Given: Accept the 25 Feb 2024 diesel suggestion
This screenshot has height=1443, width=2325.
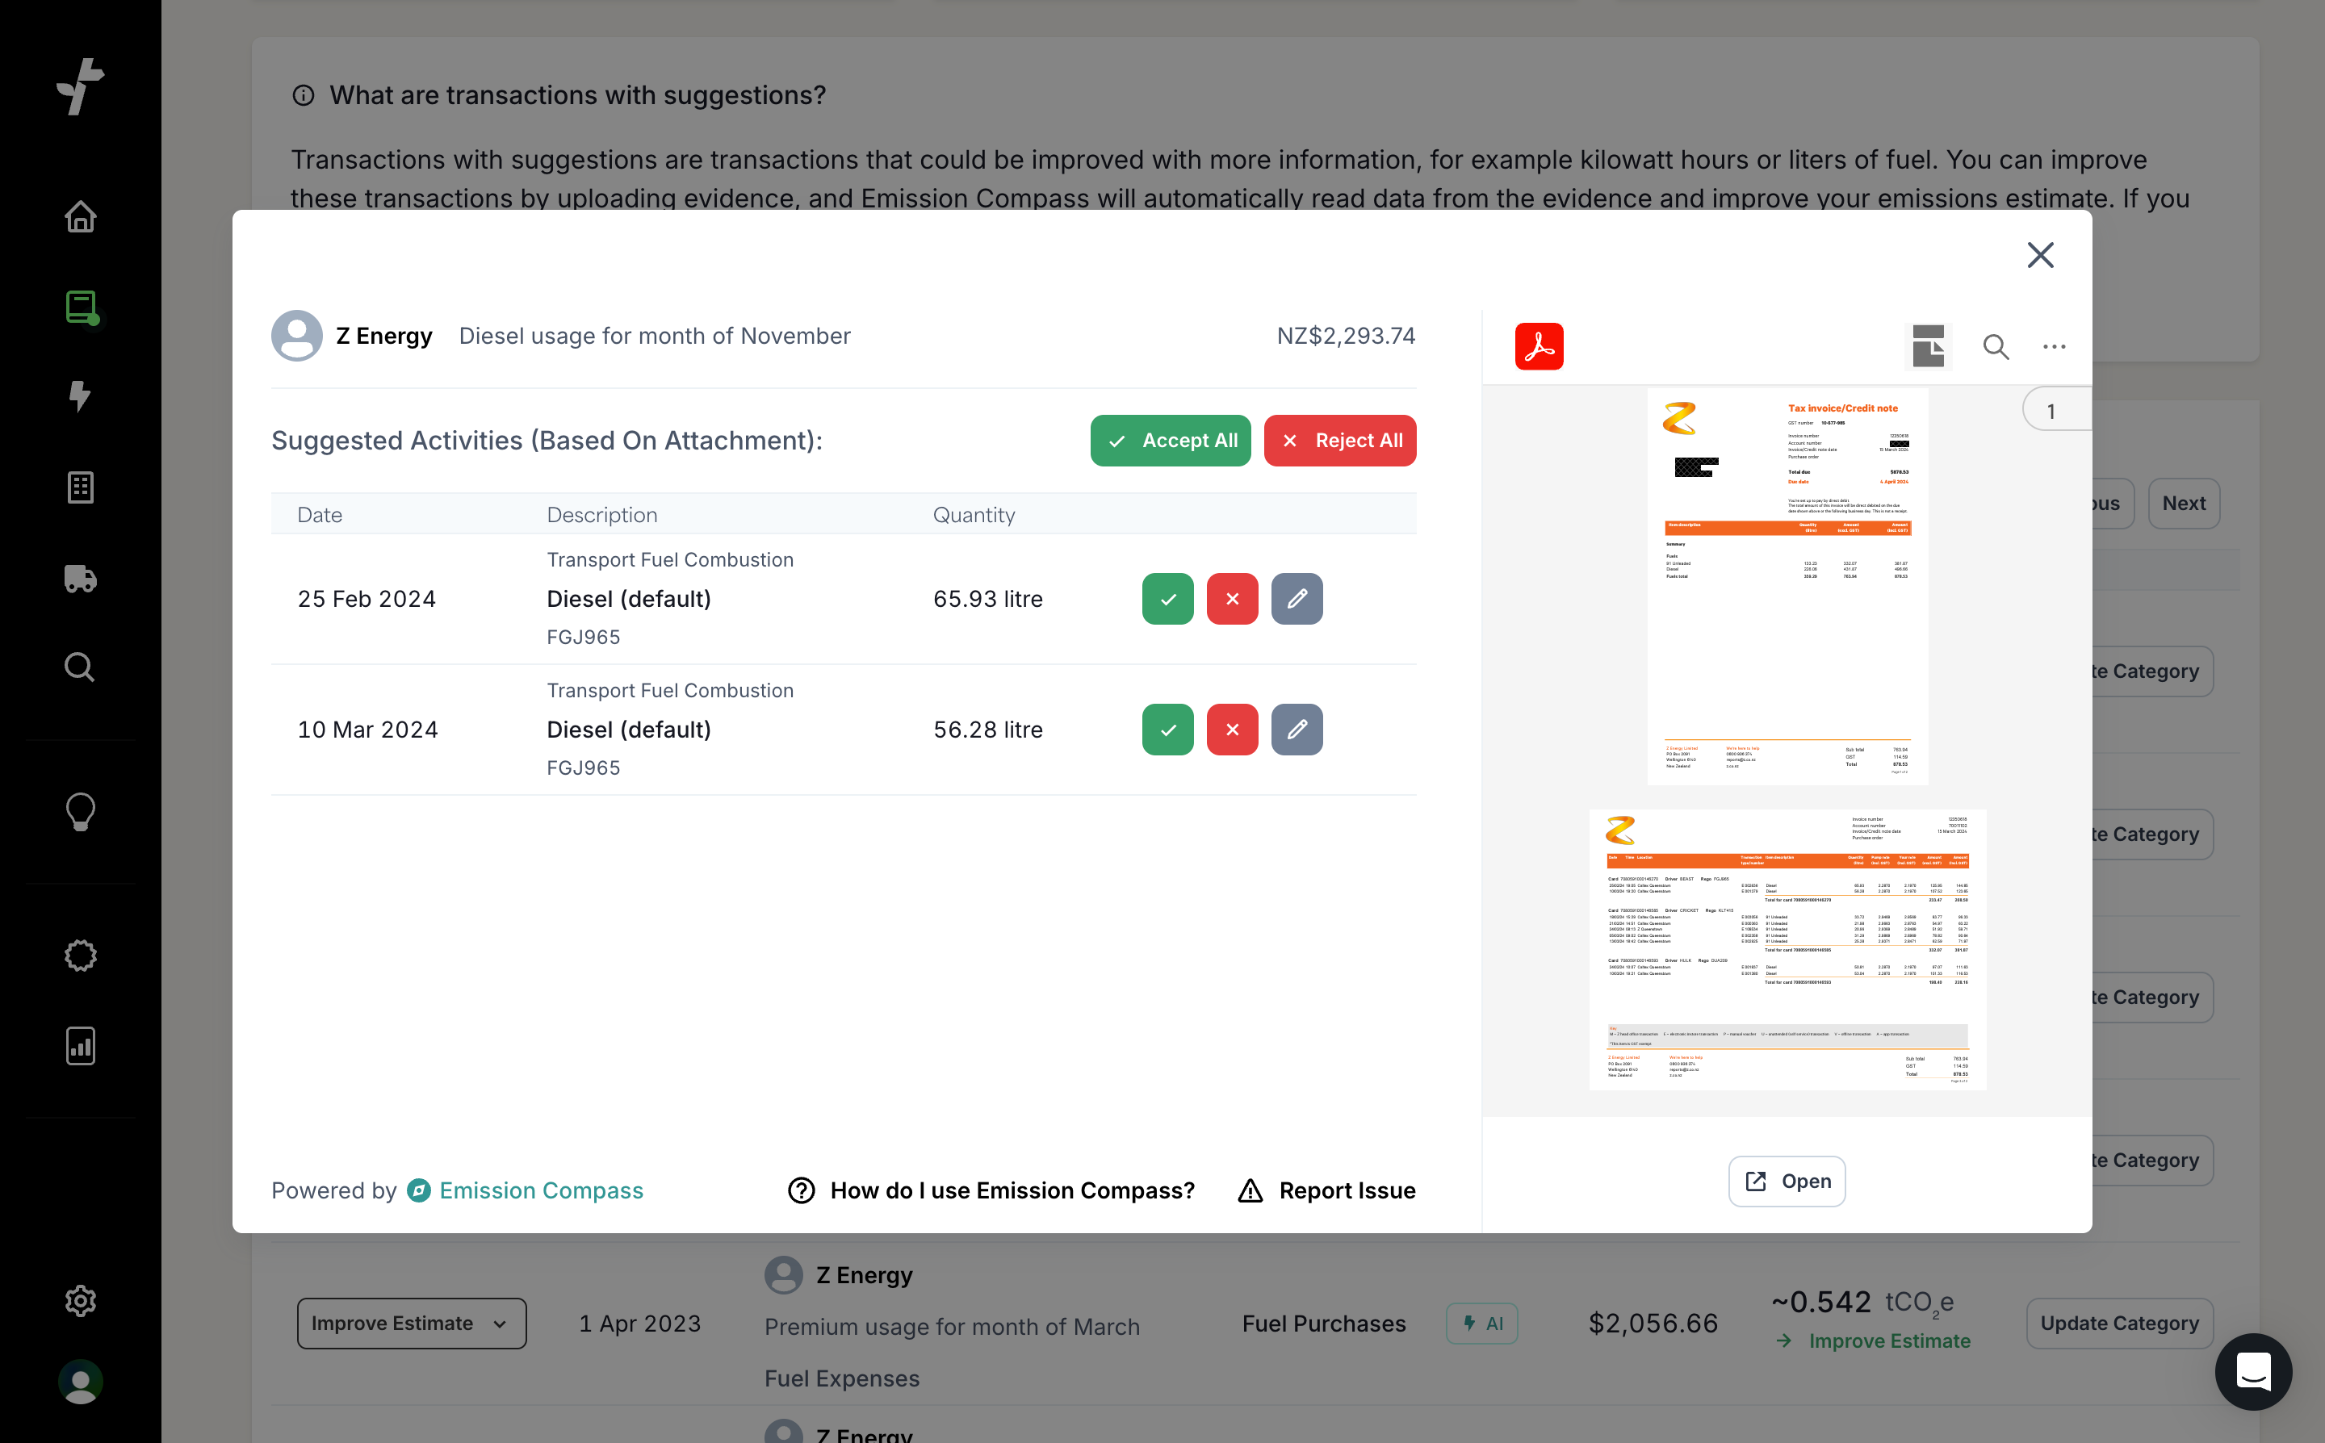Looking at the screenshot, I should point(1167,598).
